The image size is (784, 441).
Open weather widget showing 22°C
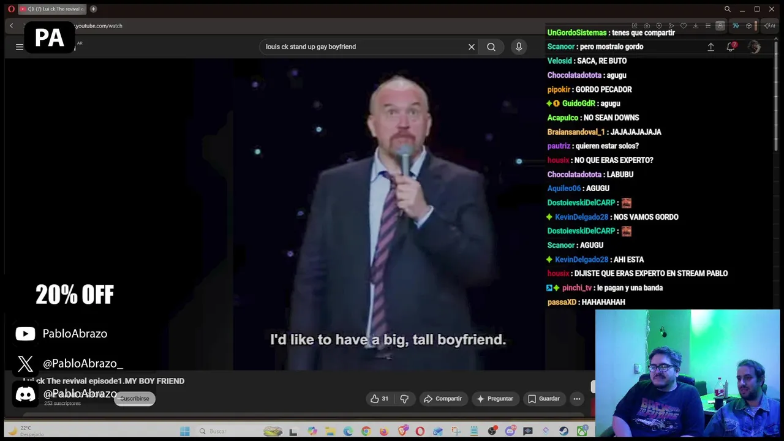24,431
